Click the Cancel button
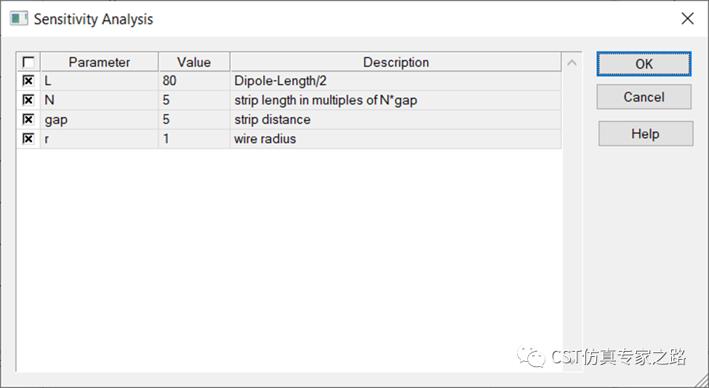 [644, 97]
